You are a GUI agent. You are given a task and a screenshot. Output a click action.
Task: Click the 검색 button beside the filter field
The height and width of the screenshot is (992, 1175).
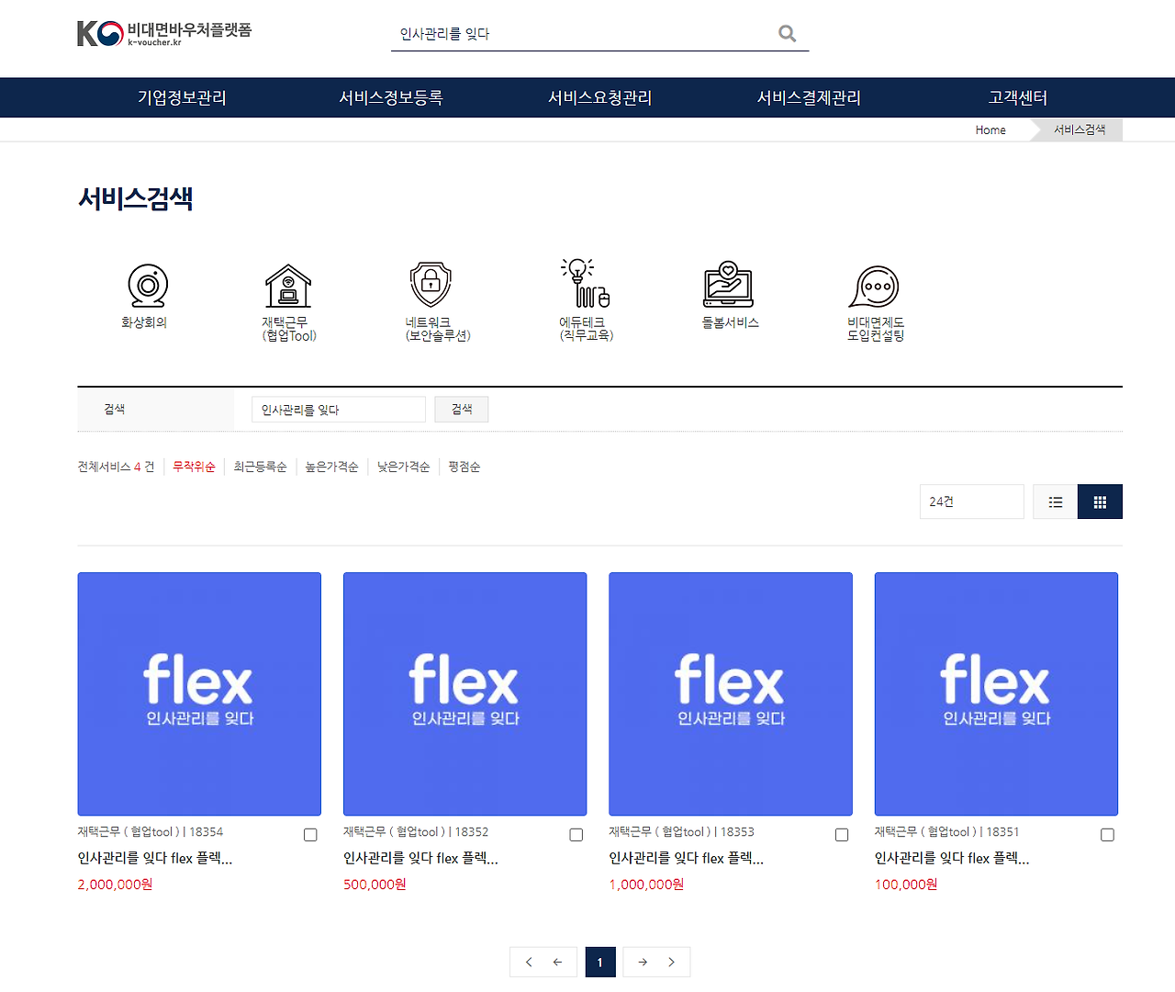(462, 409)
